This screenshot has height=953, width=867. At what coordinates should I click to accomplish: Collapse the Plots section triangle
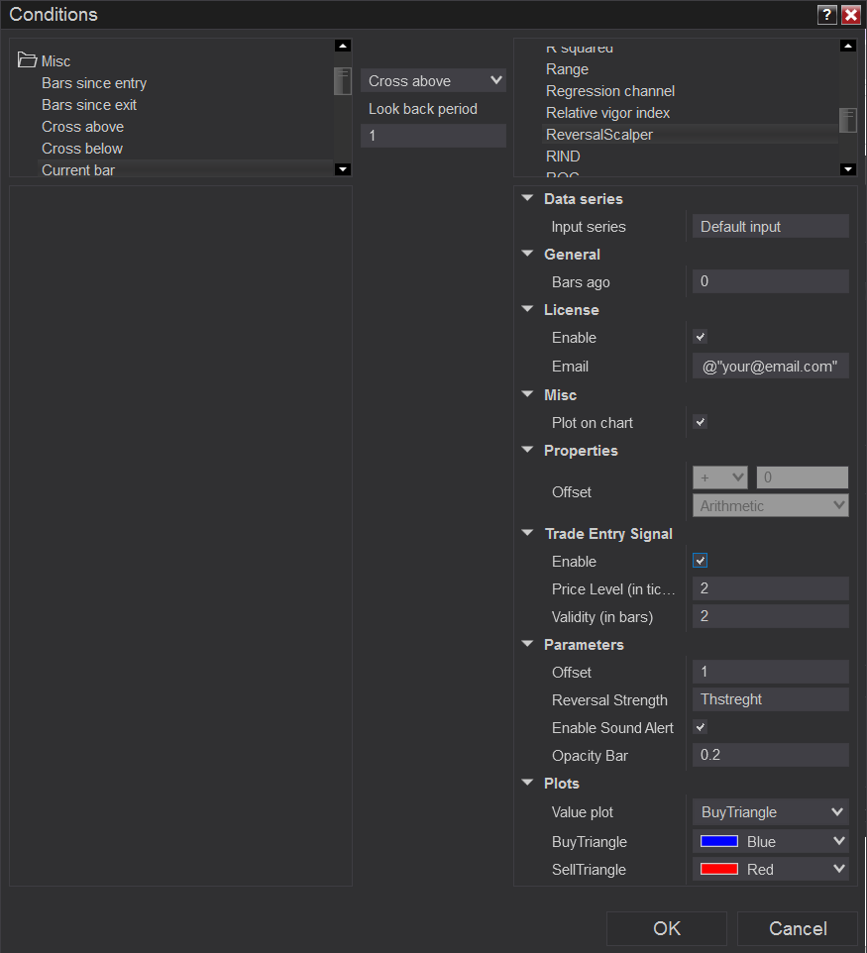pos(528,784)
